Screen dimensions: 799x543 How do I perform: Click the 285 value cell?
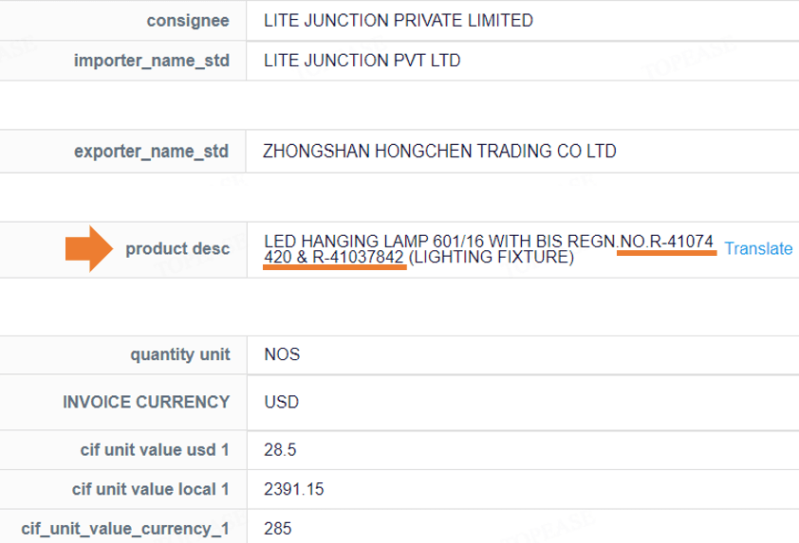tap(277, 529)
